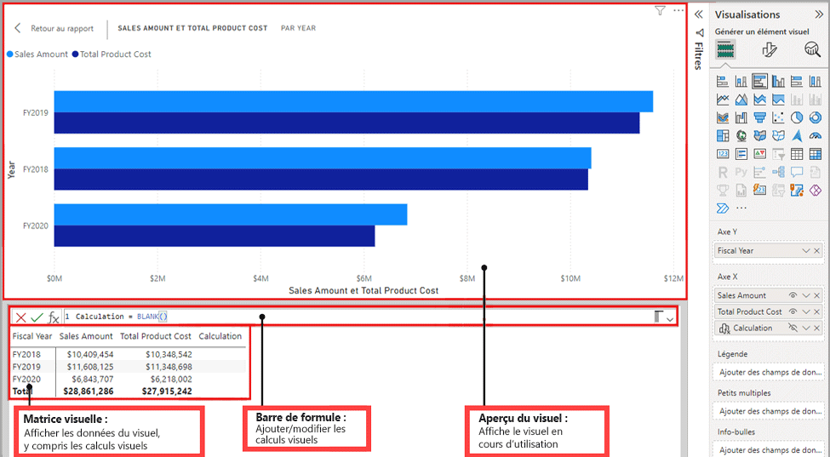
Task: Select the globe map visual
Action: point(741,136)
